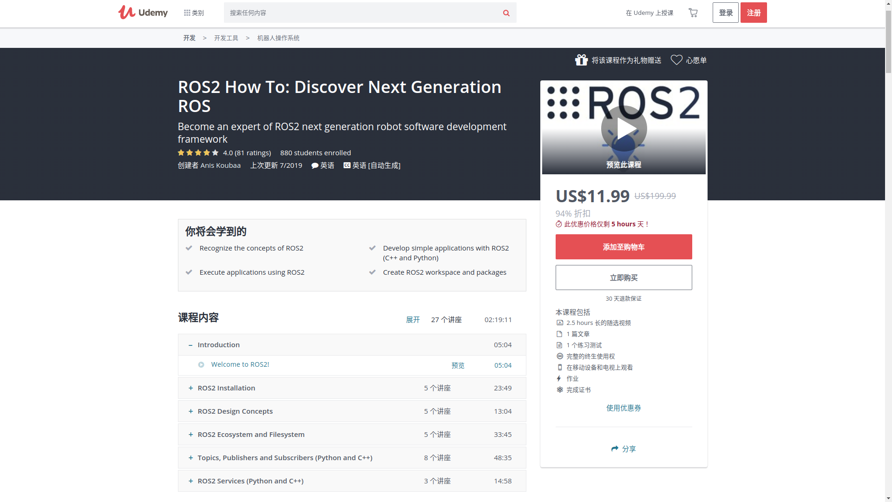Play the course preview video
Image resolution: width=892 pixels, height=502 pixels.
[623, 128]
